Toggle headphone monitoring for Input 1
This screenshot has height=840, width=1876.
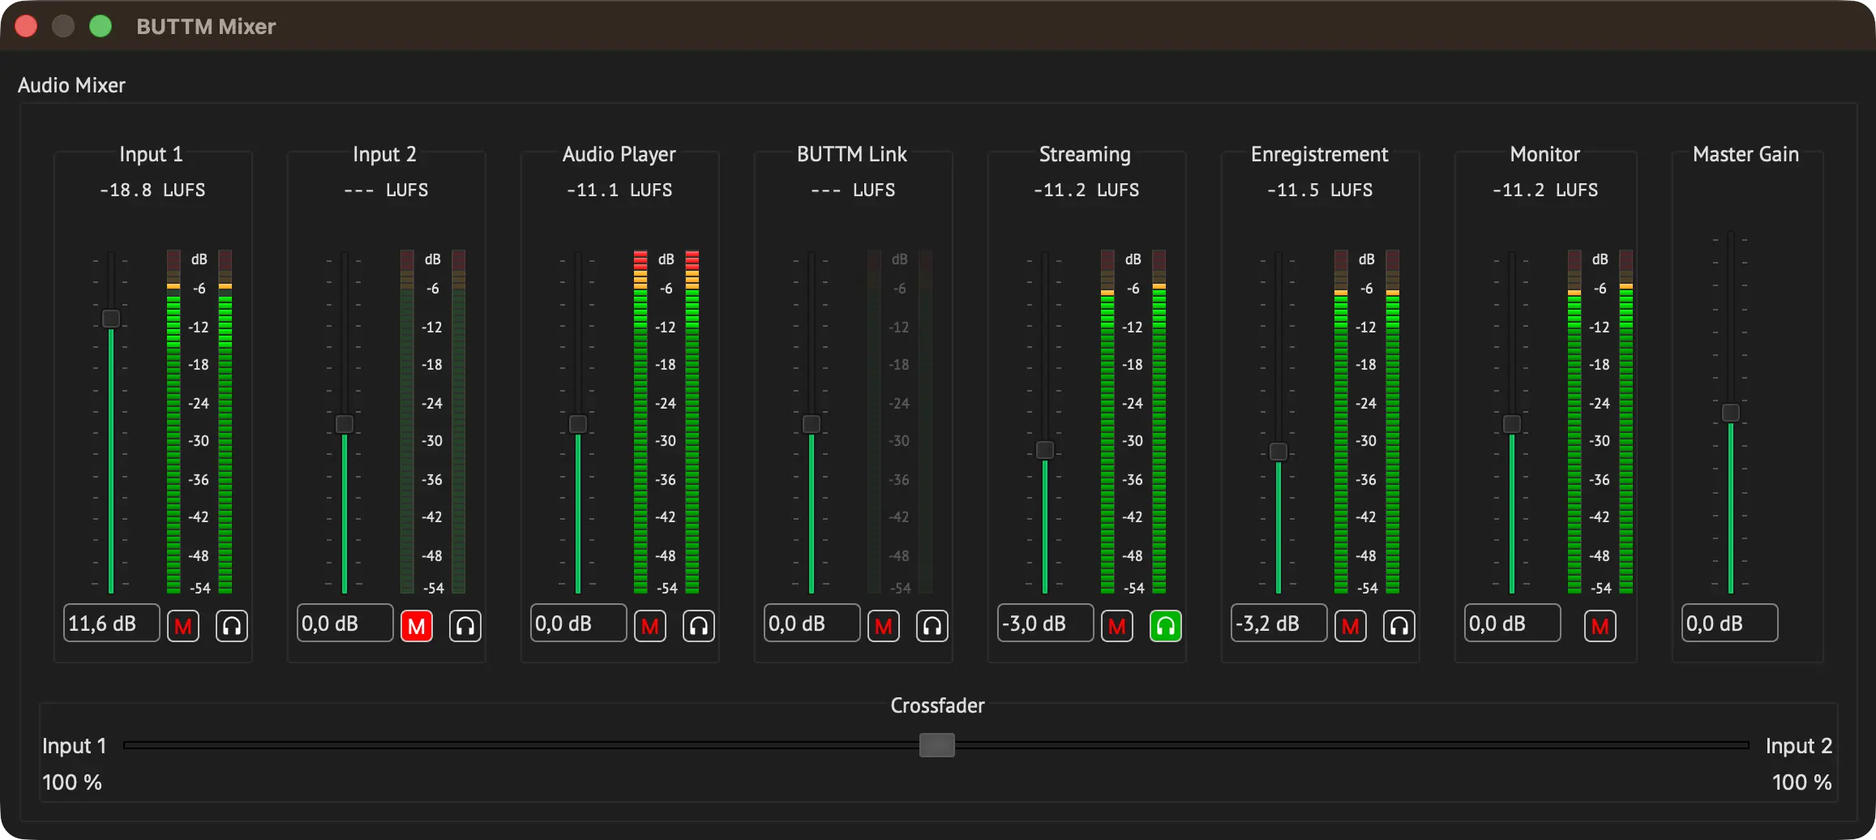click(232, 625)
